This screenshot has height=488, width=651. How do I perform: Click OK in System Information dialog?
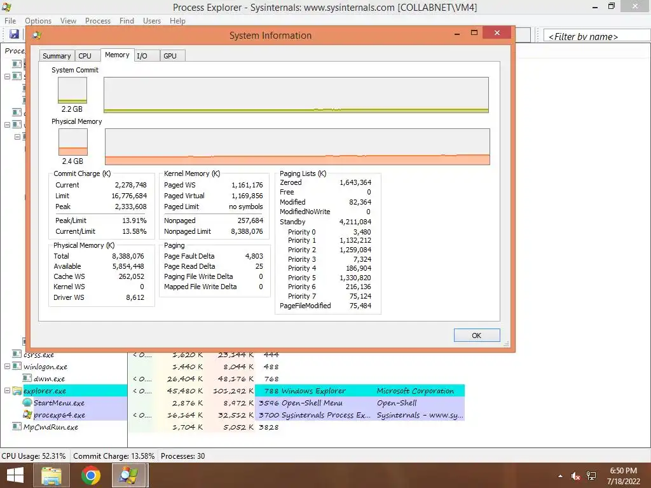click(x=477, y=335)
